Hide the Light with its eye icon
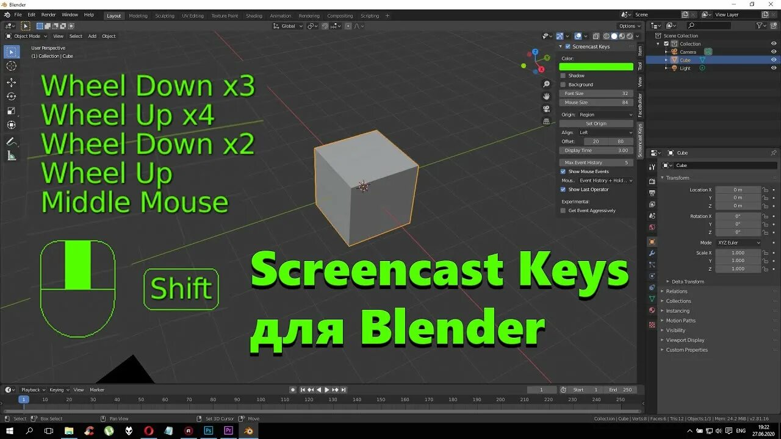This screenshot has width=781, height=439. (x=774, y=68)
